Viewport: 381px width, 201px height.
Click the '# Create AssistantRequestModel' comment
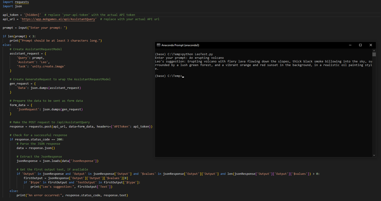[36, 49]
